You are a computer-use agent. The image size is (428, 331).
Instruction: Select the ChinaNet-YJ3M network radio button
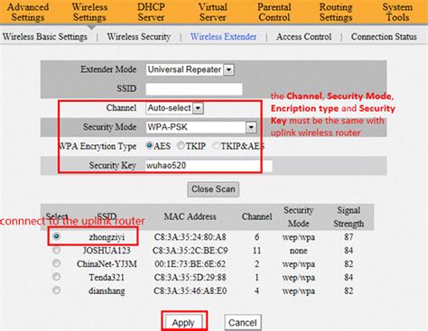click(56, 263)
